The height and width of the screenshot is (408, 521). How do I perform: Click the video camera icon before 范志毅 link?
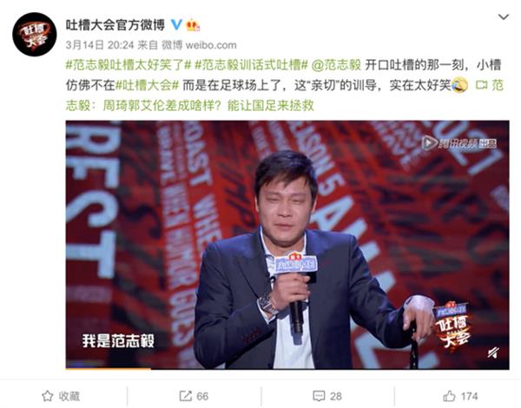coord(481,85)
